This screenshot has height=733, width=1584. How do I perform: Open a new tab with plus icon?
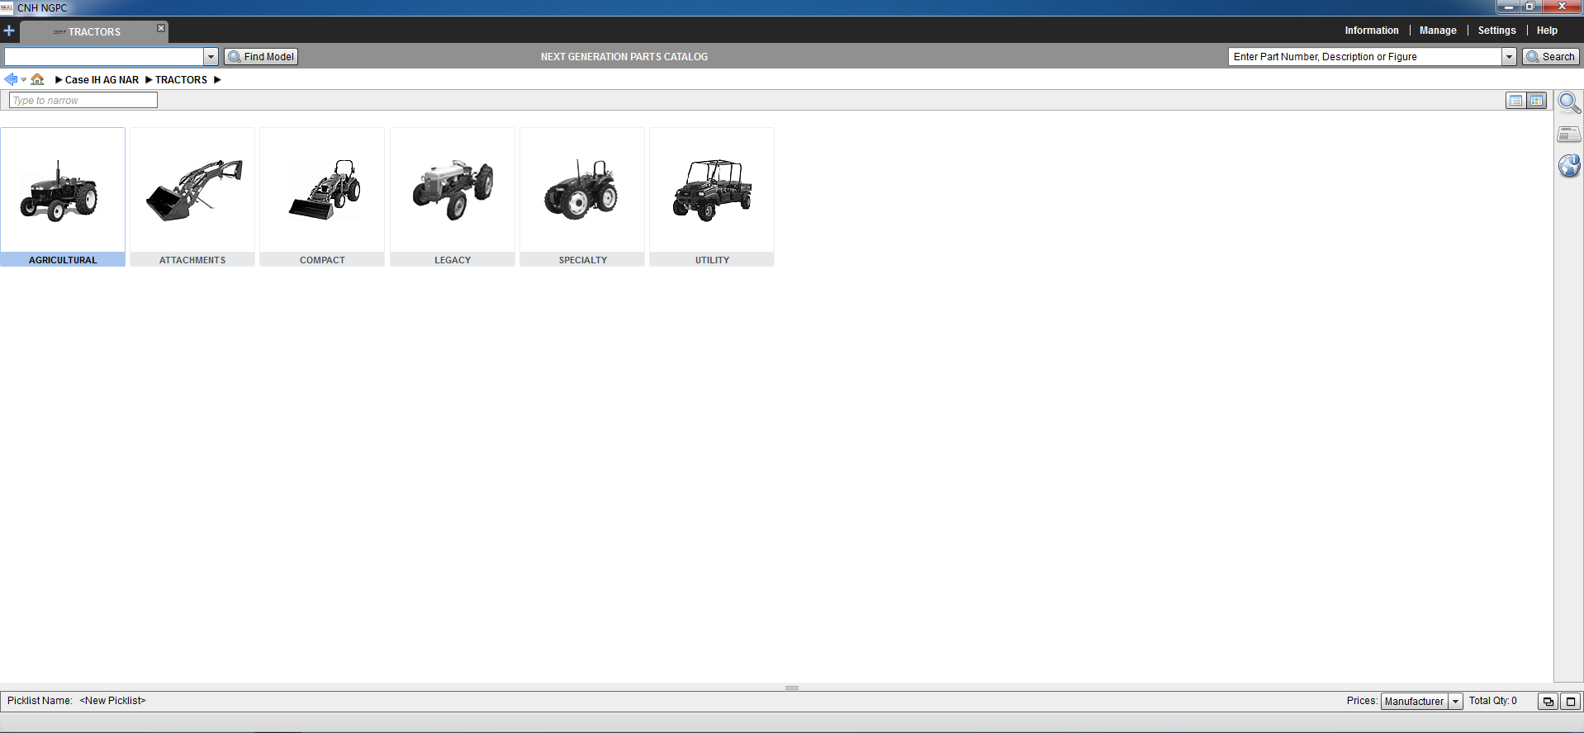pyautogui.click(x=9, y=31)
